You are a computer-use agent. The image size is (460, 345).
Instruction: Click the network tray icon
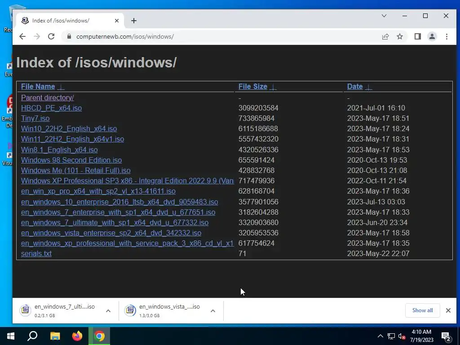391,336
